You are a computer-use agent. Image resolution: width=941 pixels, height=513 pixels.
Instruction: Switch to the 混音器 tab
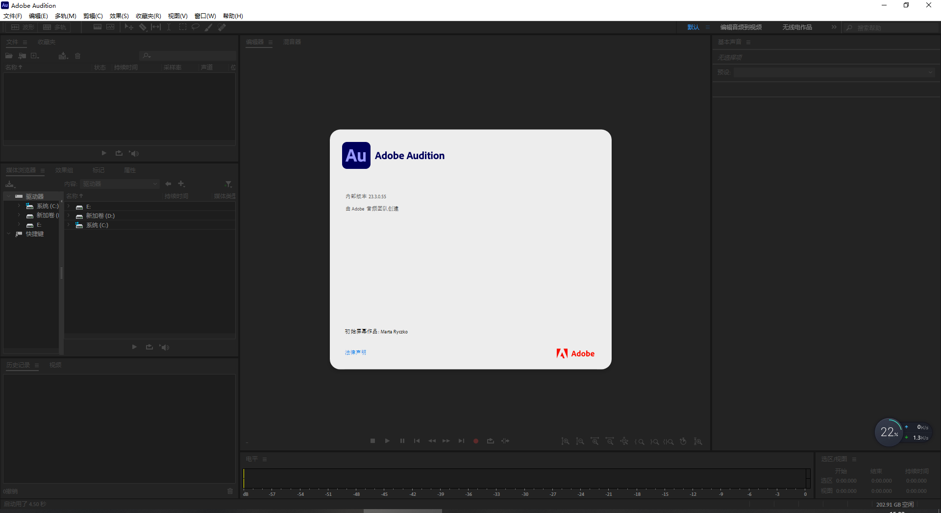point(292,42)
